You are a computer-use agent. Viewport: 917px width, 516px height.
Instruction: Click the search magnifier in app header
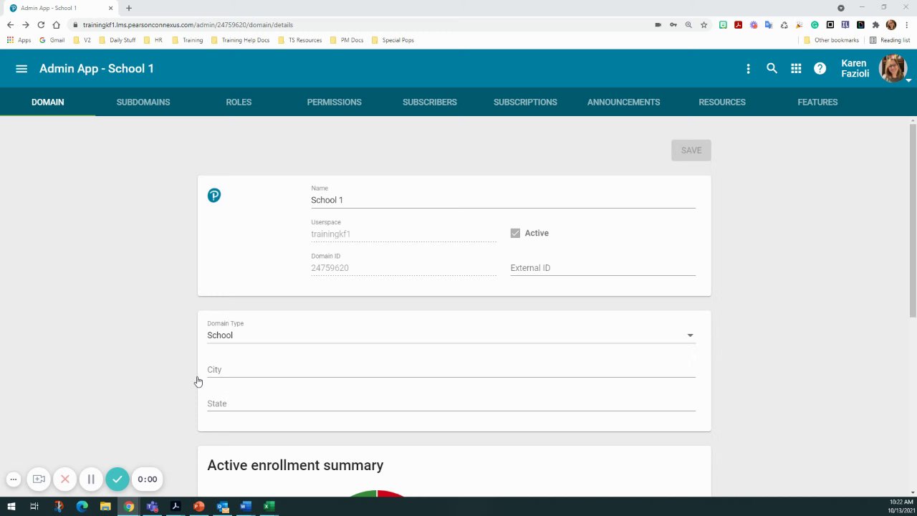click(x=772, y=69)
